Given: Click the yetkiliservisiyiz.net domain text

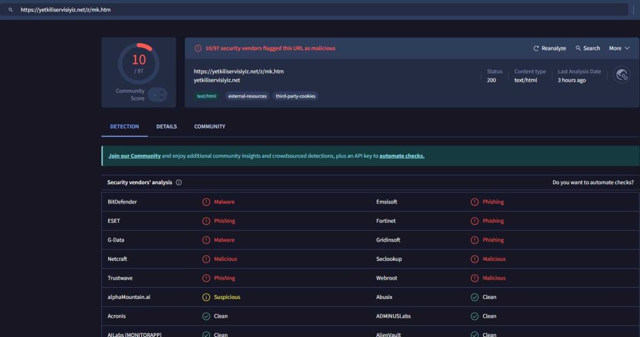Looking at the screenshot, I should pos(217,81).
